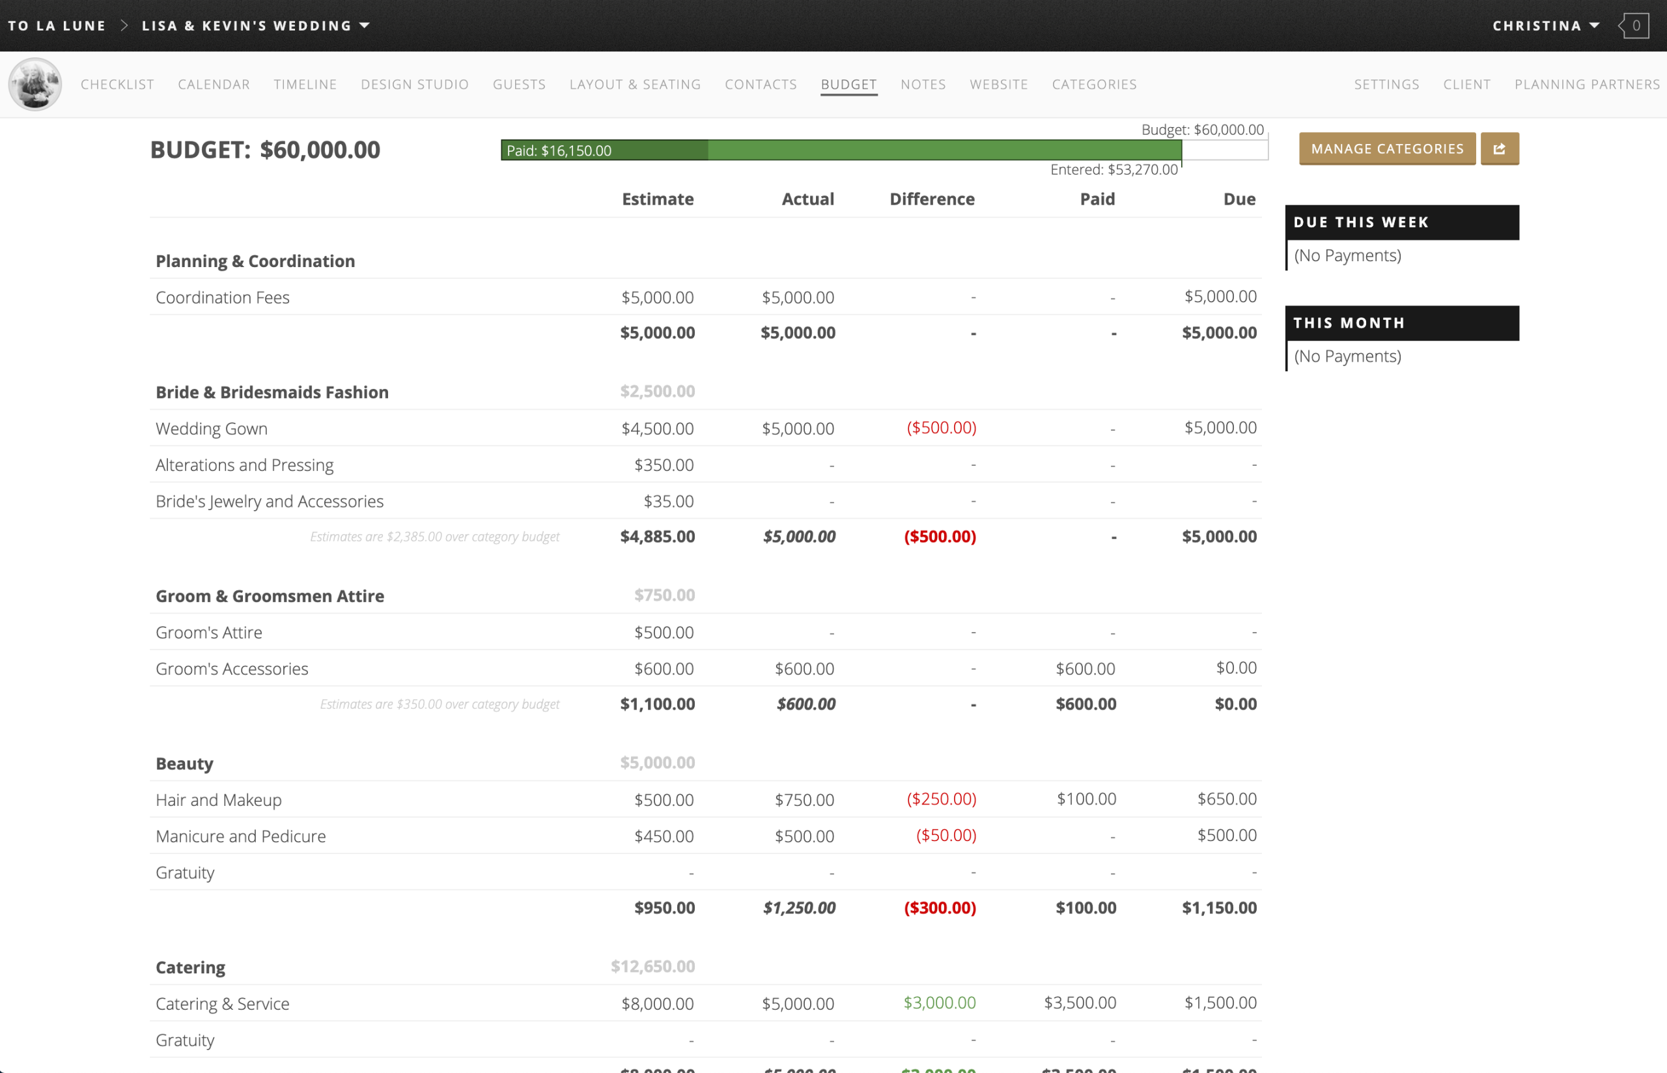Expand the Christina user menu
Viewport: 1667px width, 1073px height.
pyautogui.click(x=1545, y=26)
